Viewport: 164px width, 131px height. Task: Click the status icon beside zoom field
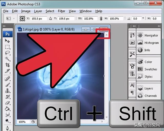click(x=33, y=122)
